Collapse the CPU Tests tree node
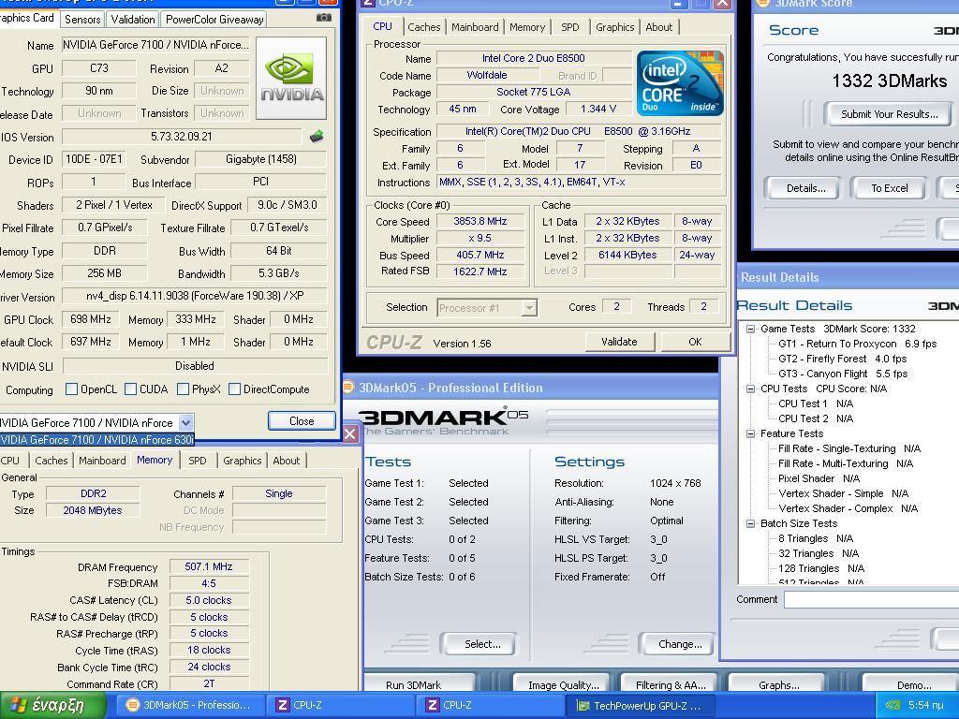Viewport: 959px width, 719px height. (750, 389)
